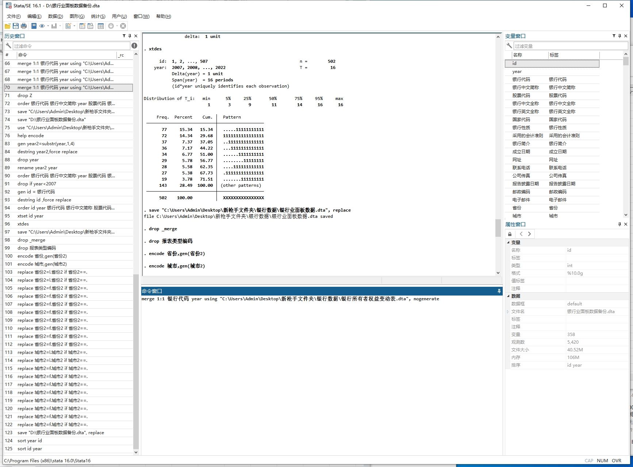Toggle pin on the history window
The height and width of the screenshot is (467, 633).
click(130, 36)
